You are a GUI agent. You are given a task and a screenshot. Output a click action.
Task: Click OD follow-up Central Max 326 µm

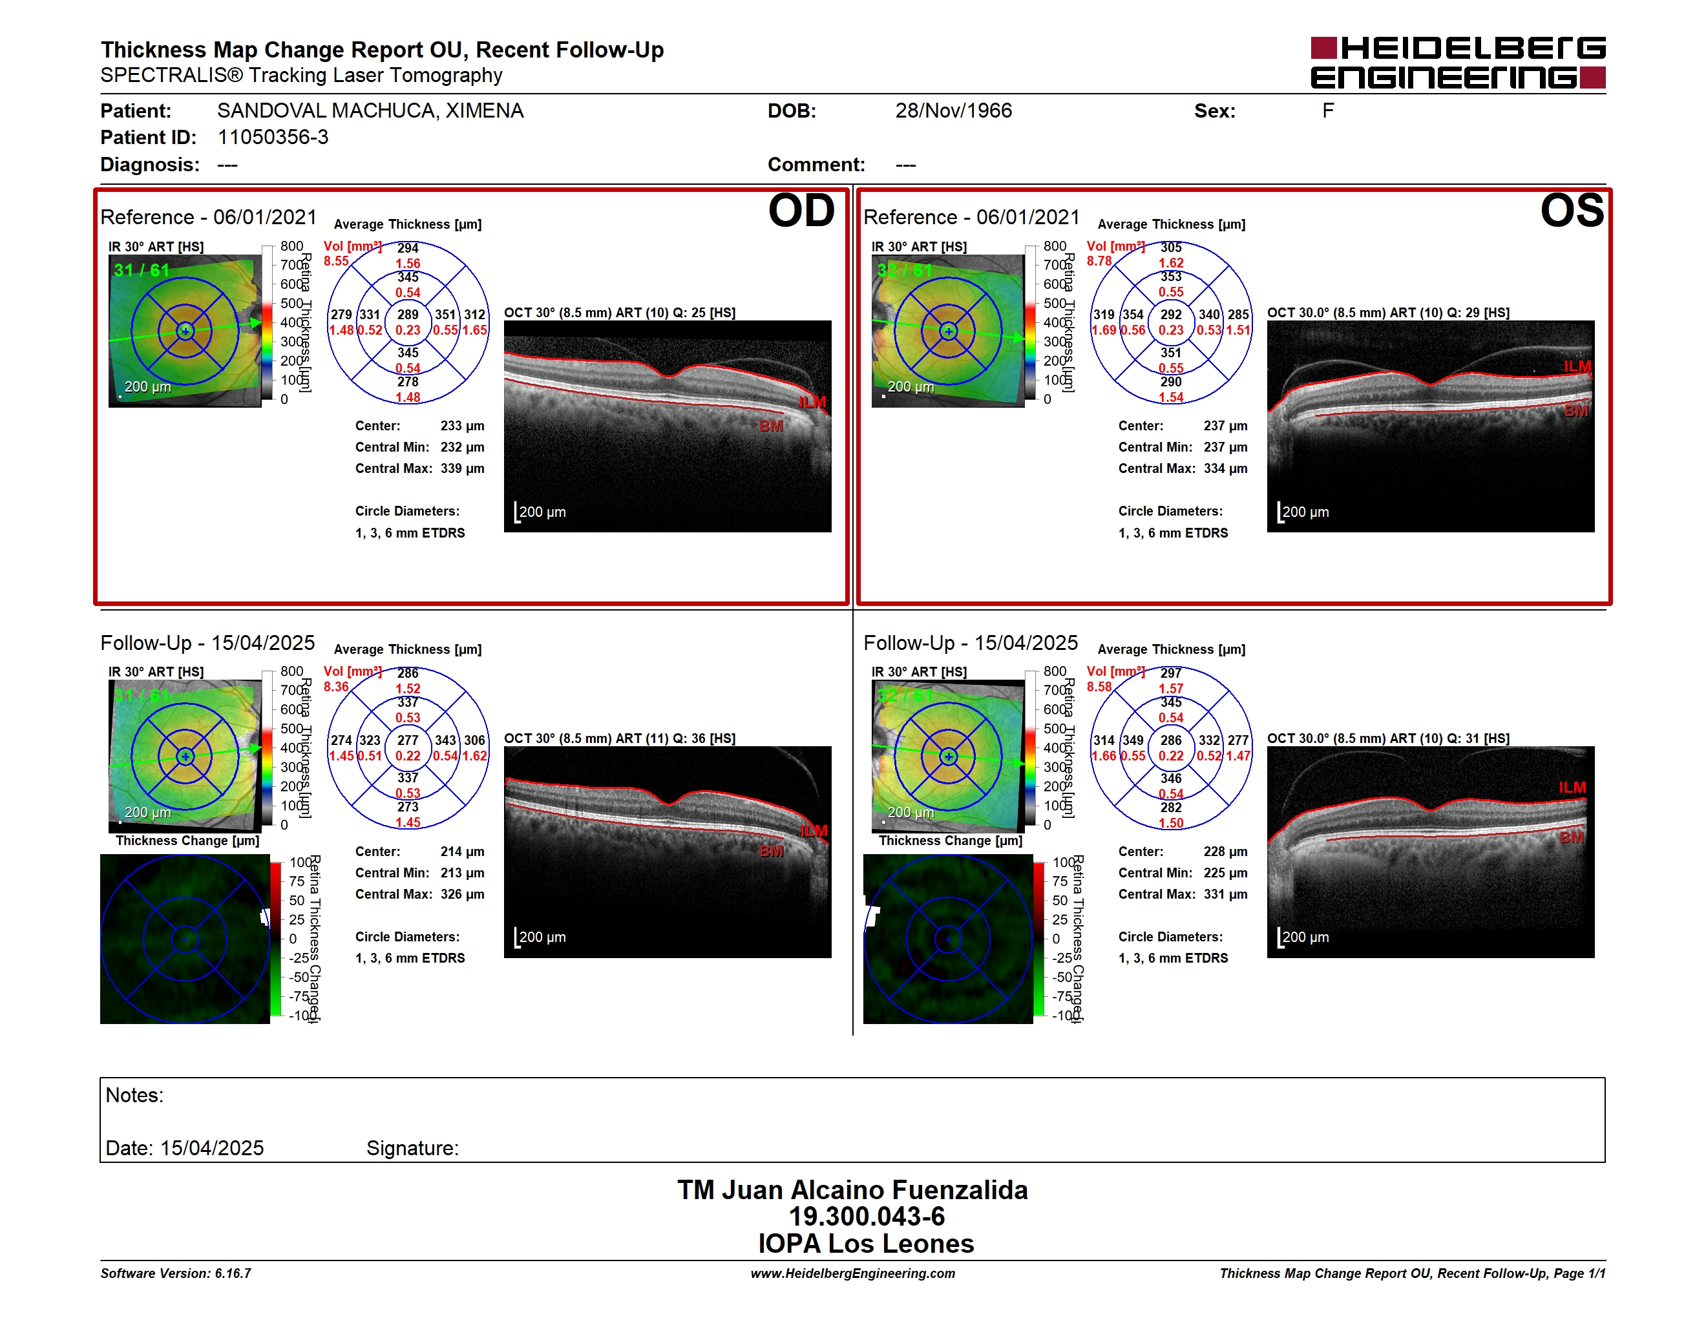click(x=463, y=894)
